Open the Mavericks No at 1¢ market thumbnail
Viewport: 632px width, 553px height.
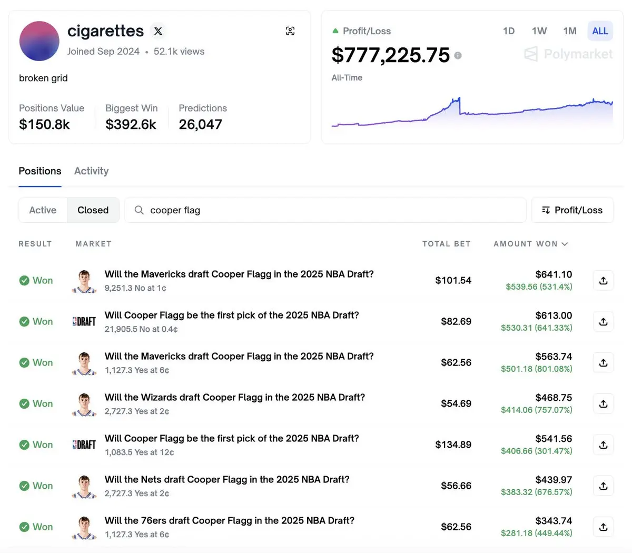click(84, 281)
